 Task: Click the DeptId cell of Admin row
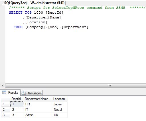(x=17, y=115)
